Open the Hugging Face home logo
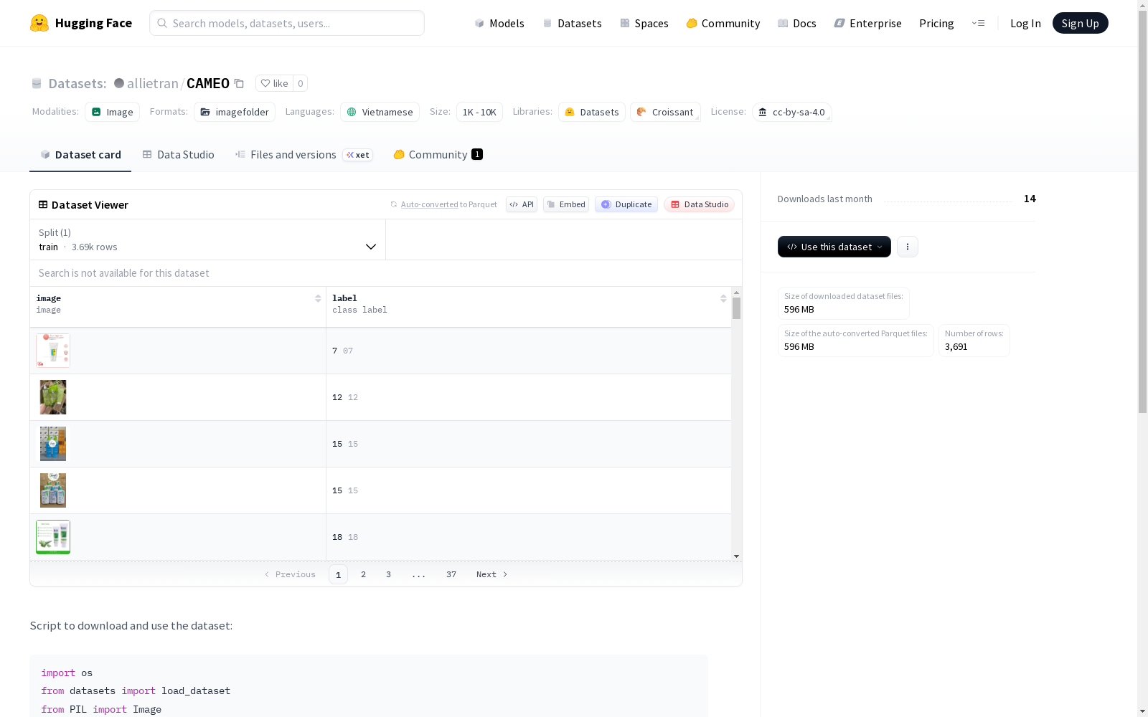 [x=81, y=23]
